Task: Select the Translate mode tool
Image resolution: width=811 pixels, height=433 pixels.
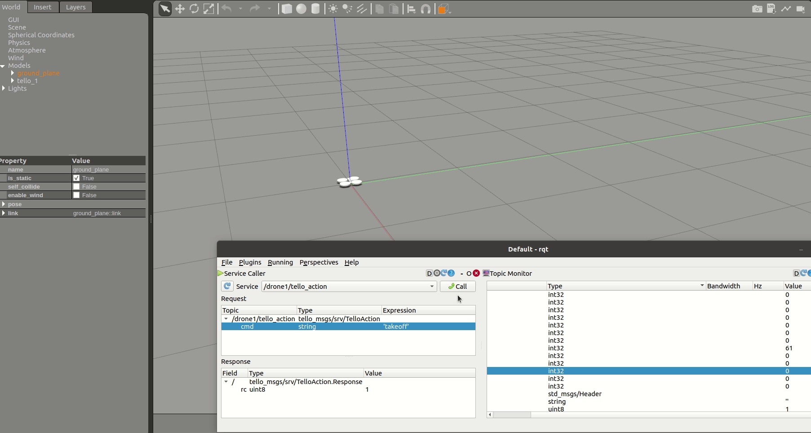Action: point(180,9)
